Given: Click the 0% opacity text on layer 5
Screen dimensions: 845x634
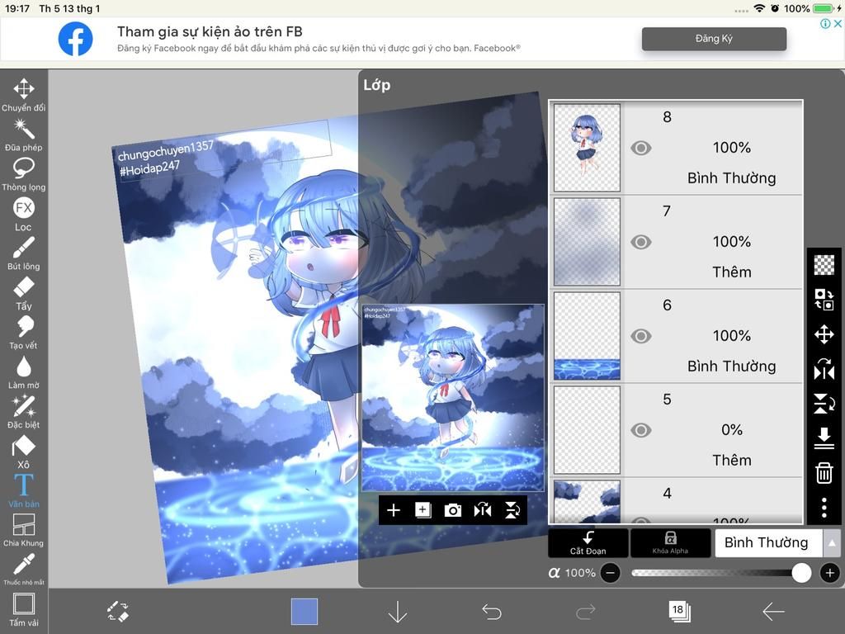Looking at the screenshot, I should point(731,430).
